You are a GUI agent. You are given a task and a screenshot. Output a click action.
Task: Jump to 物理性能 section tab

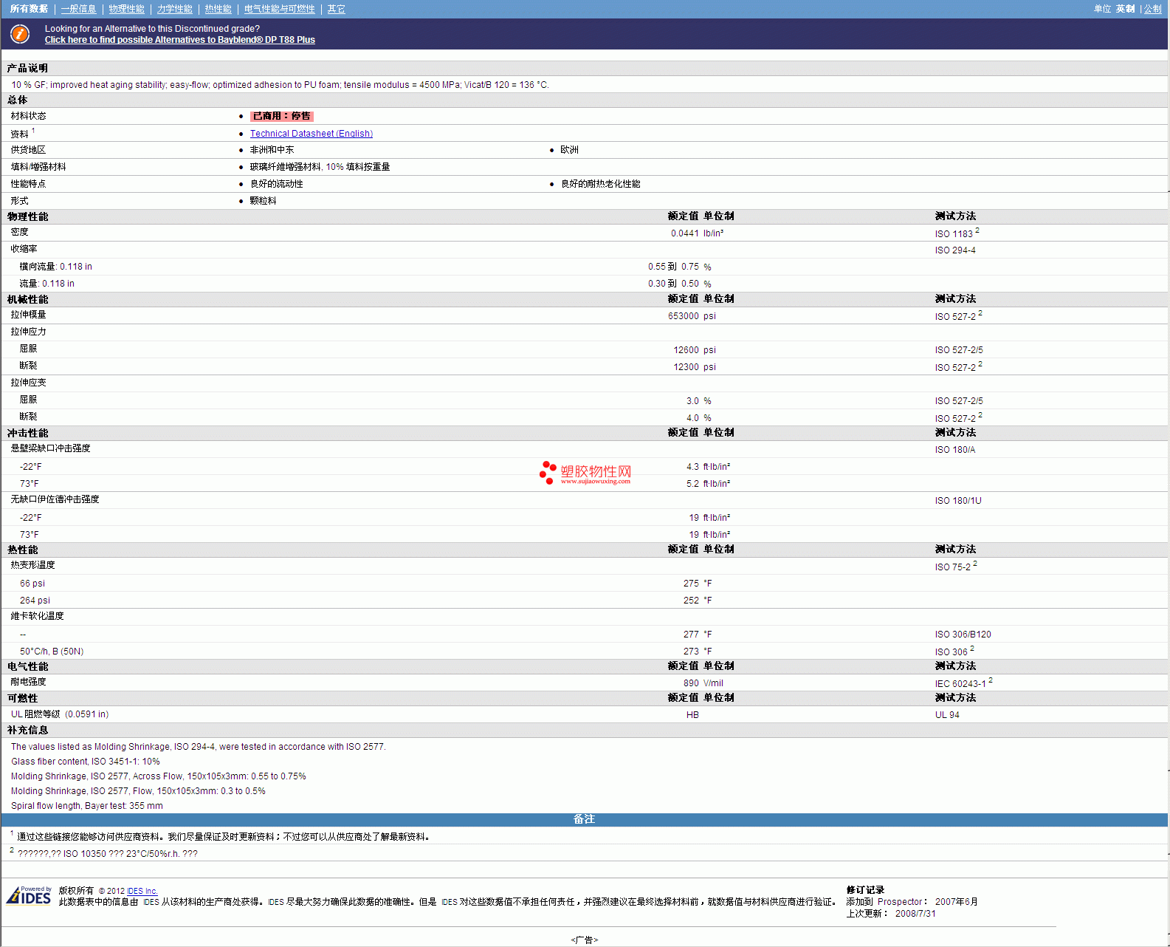coord(126,9)
